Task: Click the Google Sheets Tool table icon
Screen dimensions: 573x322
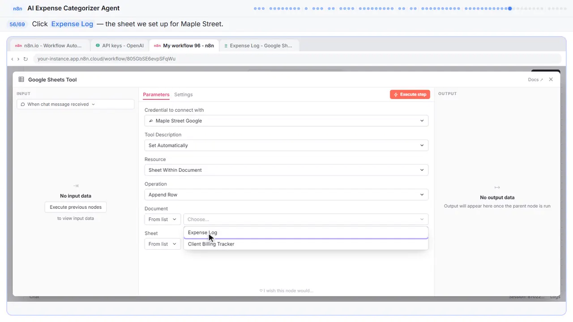Action: (21, 80)
